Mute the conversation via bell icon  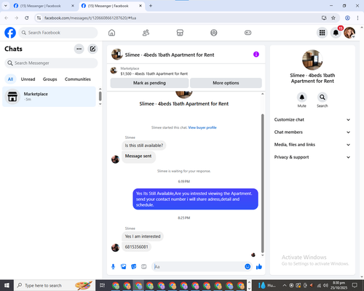pyautogui.click(x=302, y=97)
